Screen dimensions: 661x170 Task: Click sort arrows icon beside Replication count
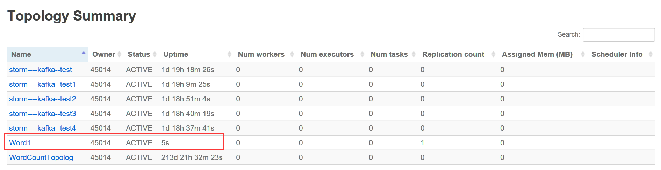coord(493,54)
